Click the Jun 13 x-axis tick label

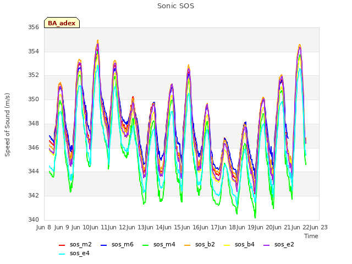pyautogui.click(x=135, y=227)
